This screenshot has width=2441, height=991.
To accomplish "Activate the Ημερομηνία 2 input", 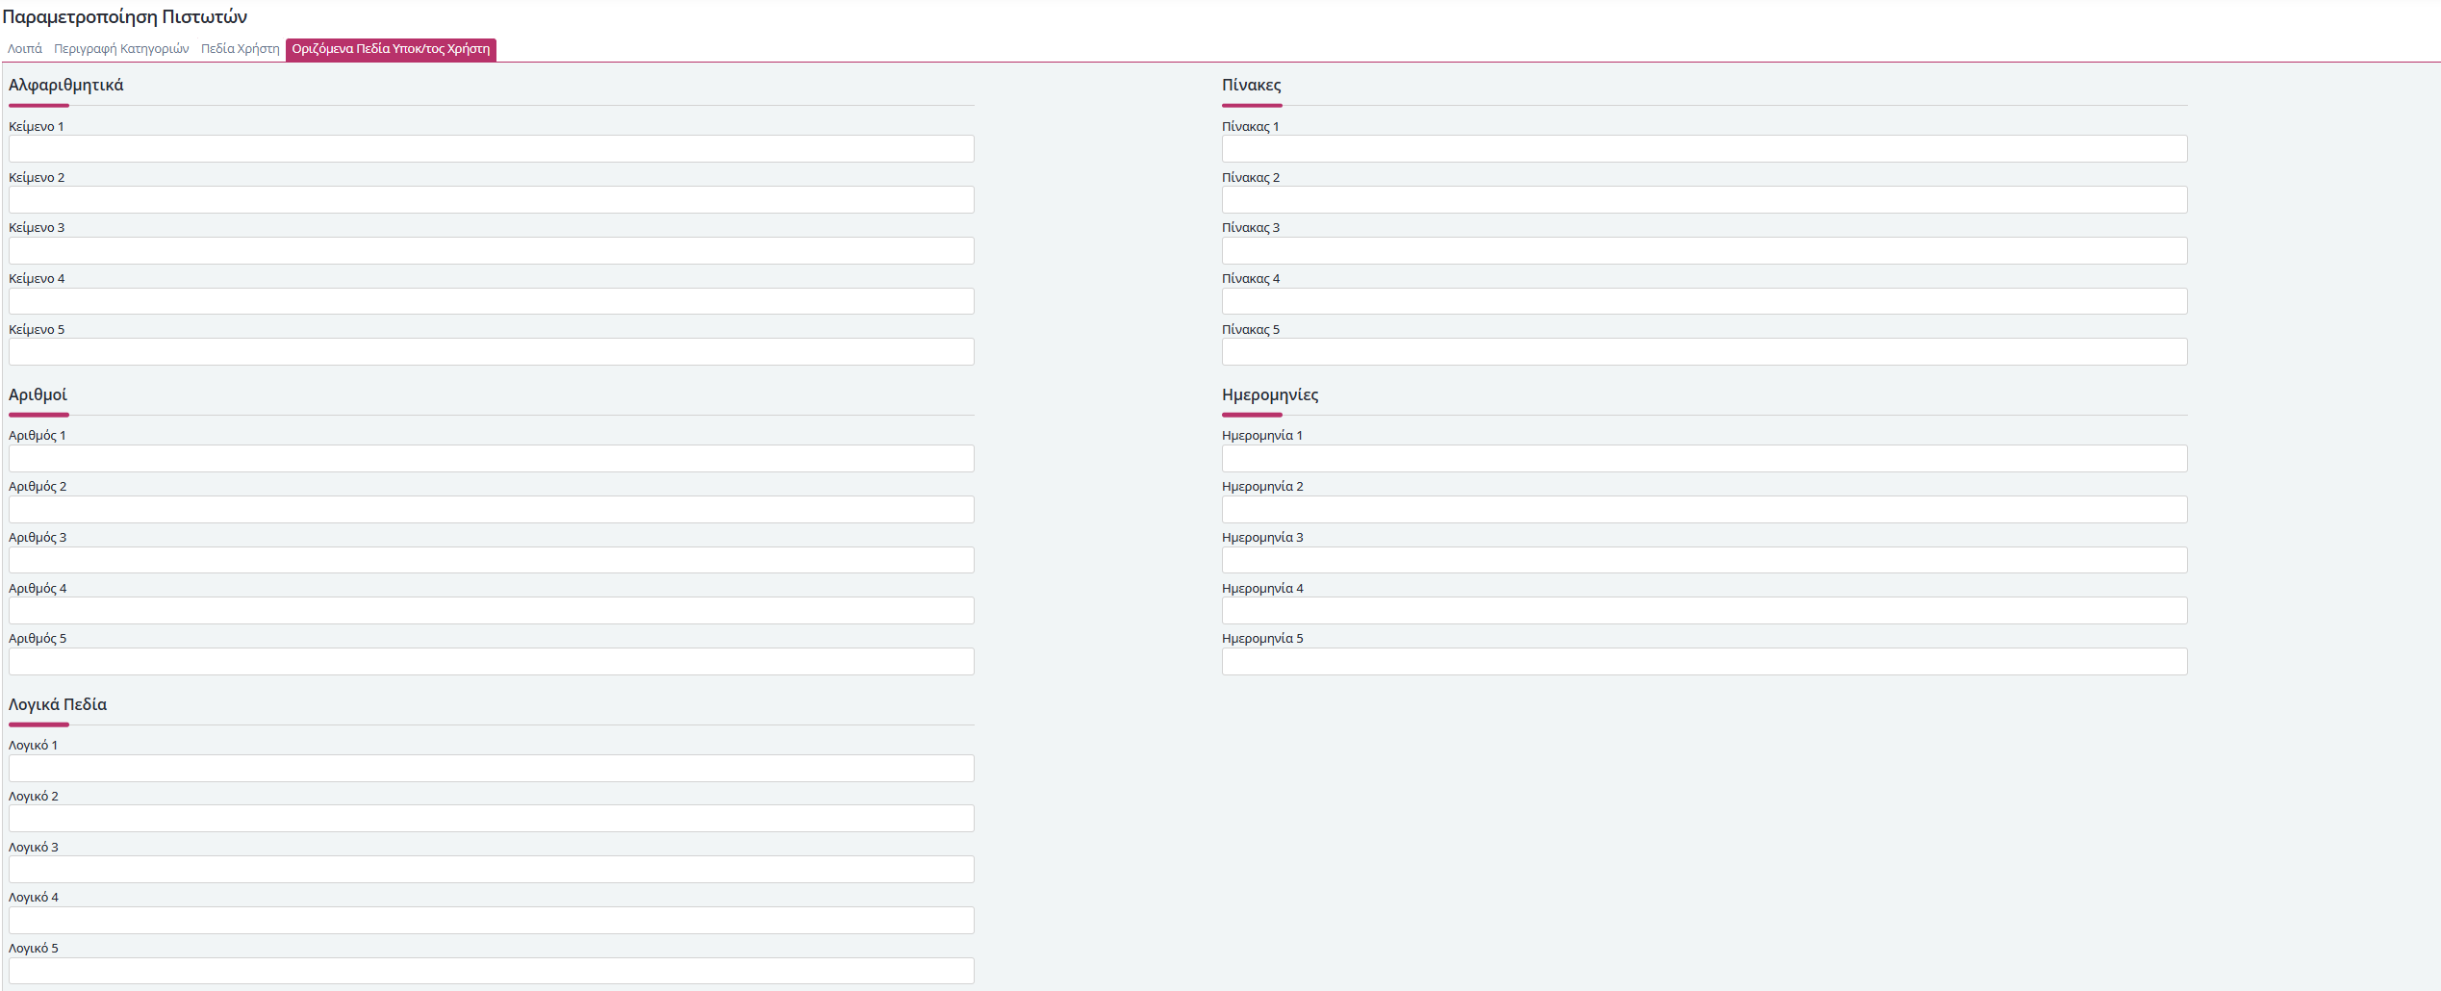I will pyautogui.click(x=1705, y=510).
